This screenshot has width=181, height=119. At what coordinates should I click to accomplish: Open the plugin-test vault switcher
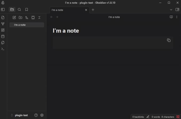click(19, 115)
